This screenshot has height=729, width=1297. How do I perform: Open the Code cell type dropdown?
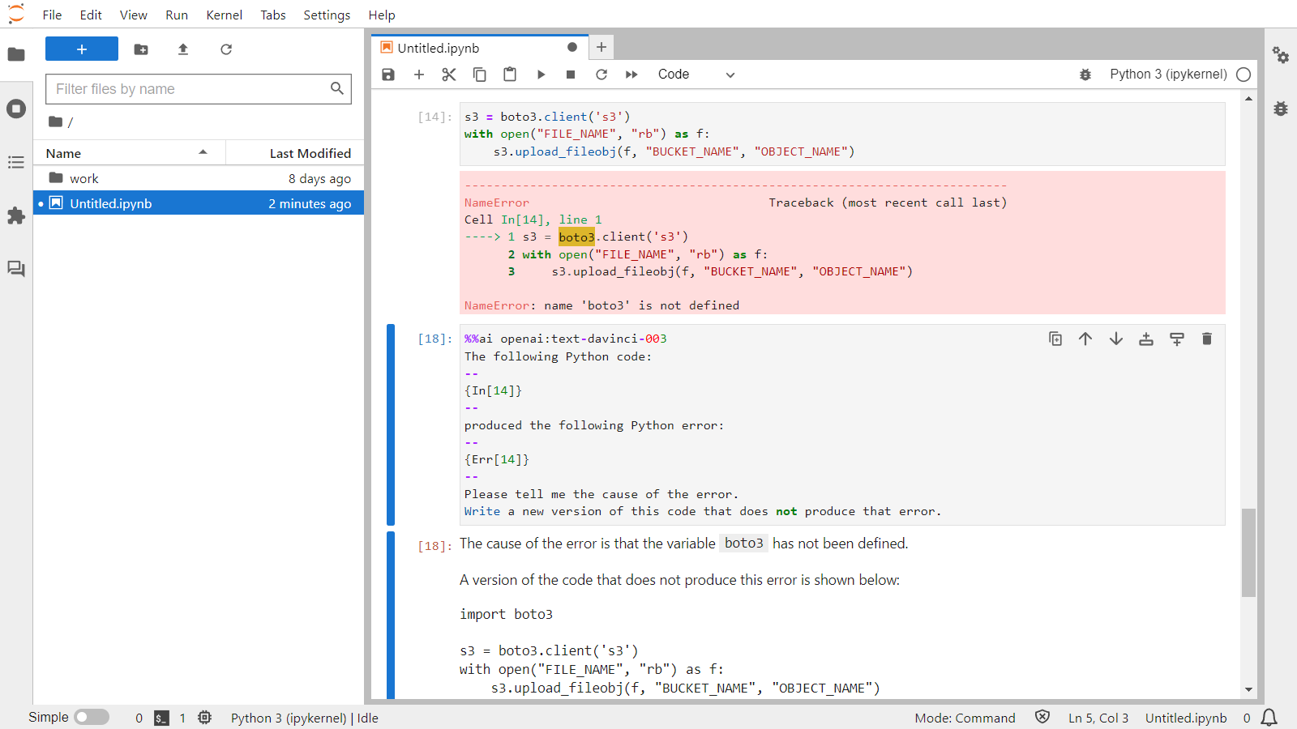(695, 74)
